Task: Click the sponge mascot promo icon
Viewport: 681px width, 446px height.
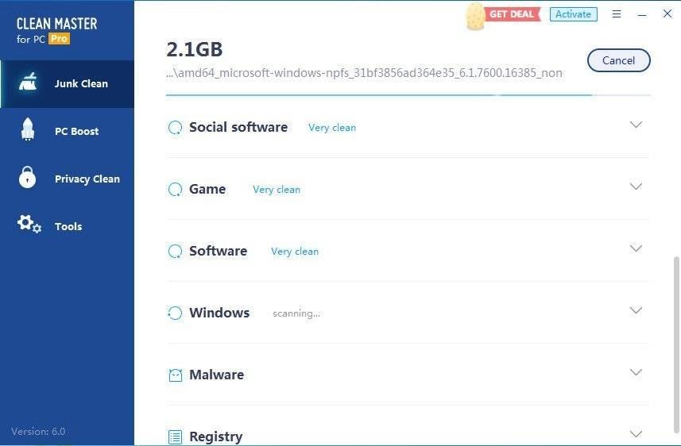Action: click(x=475, y=17)
